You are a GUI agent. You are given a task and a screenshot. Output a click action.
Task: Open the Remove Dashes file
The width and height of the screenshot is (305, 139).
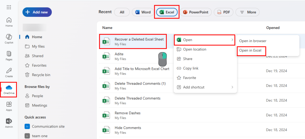tap(127, 113)
